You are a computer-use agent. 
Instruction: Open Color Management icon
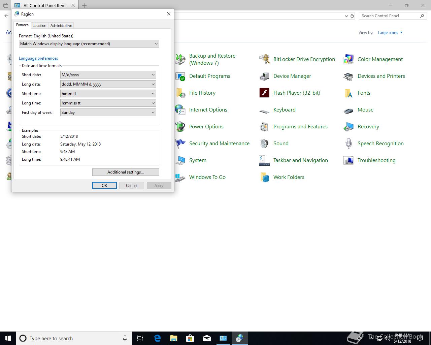click(349, 59)
